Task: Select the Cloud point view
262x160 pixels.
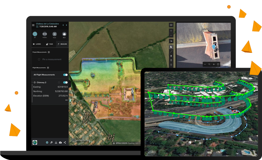Action: pos(54,34)
